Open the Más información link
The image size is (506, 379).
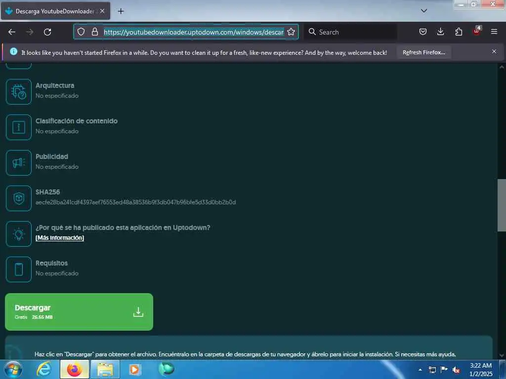[x=60, y=238]
